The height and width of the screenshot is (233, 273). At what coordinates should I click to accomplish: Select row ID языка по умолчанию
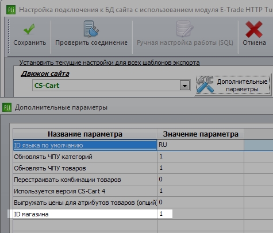pyautogui.click(x=85, y=145)
